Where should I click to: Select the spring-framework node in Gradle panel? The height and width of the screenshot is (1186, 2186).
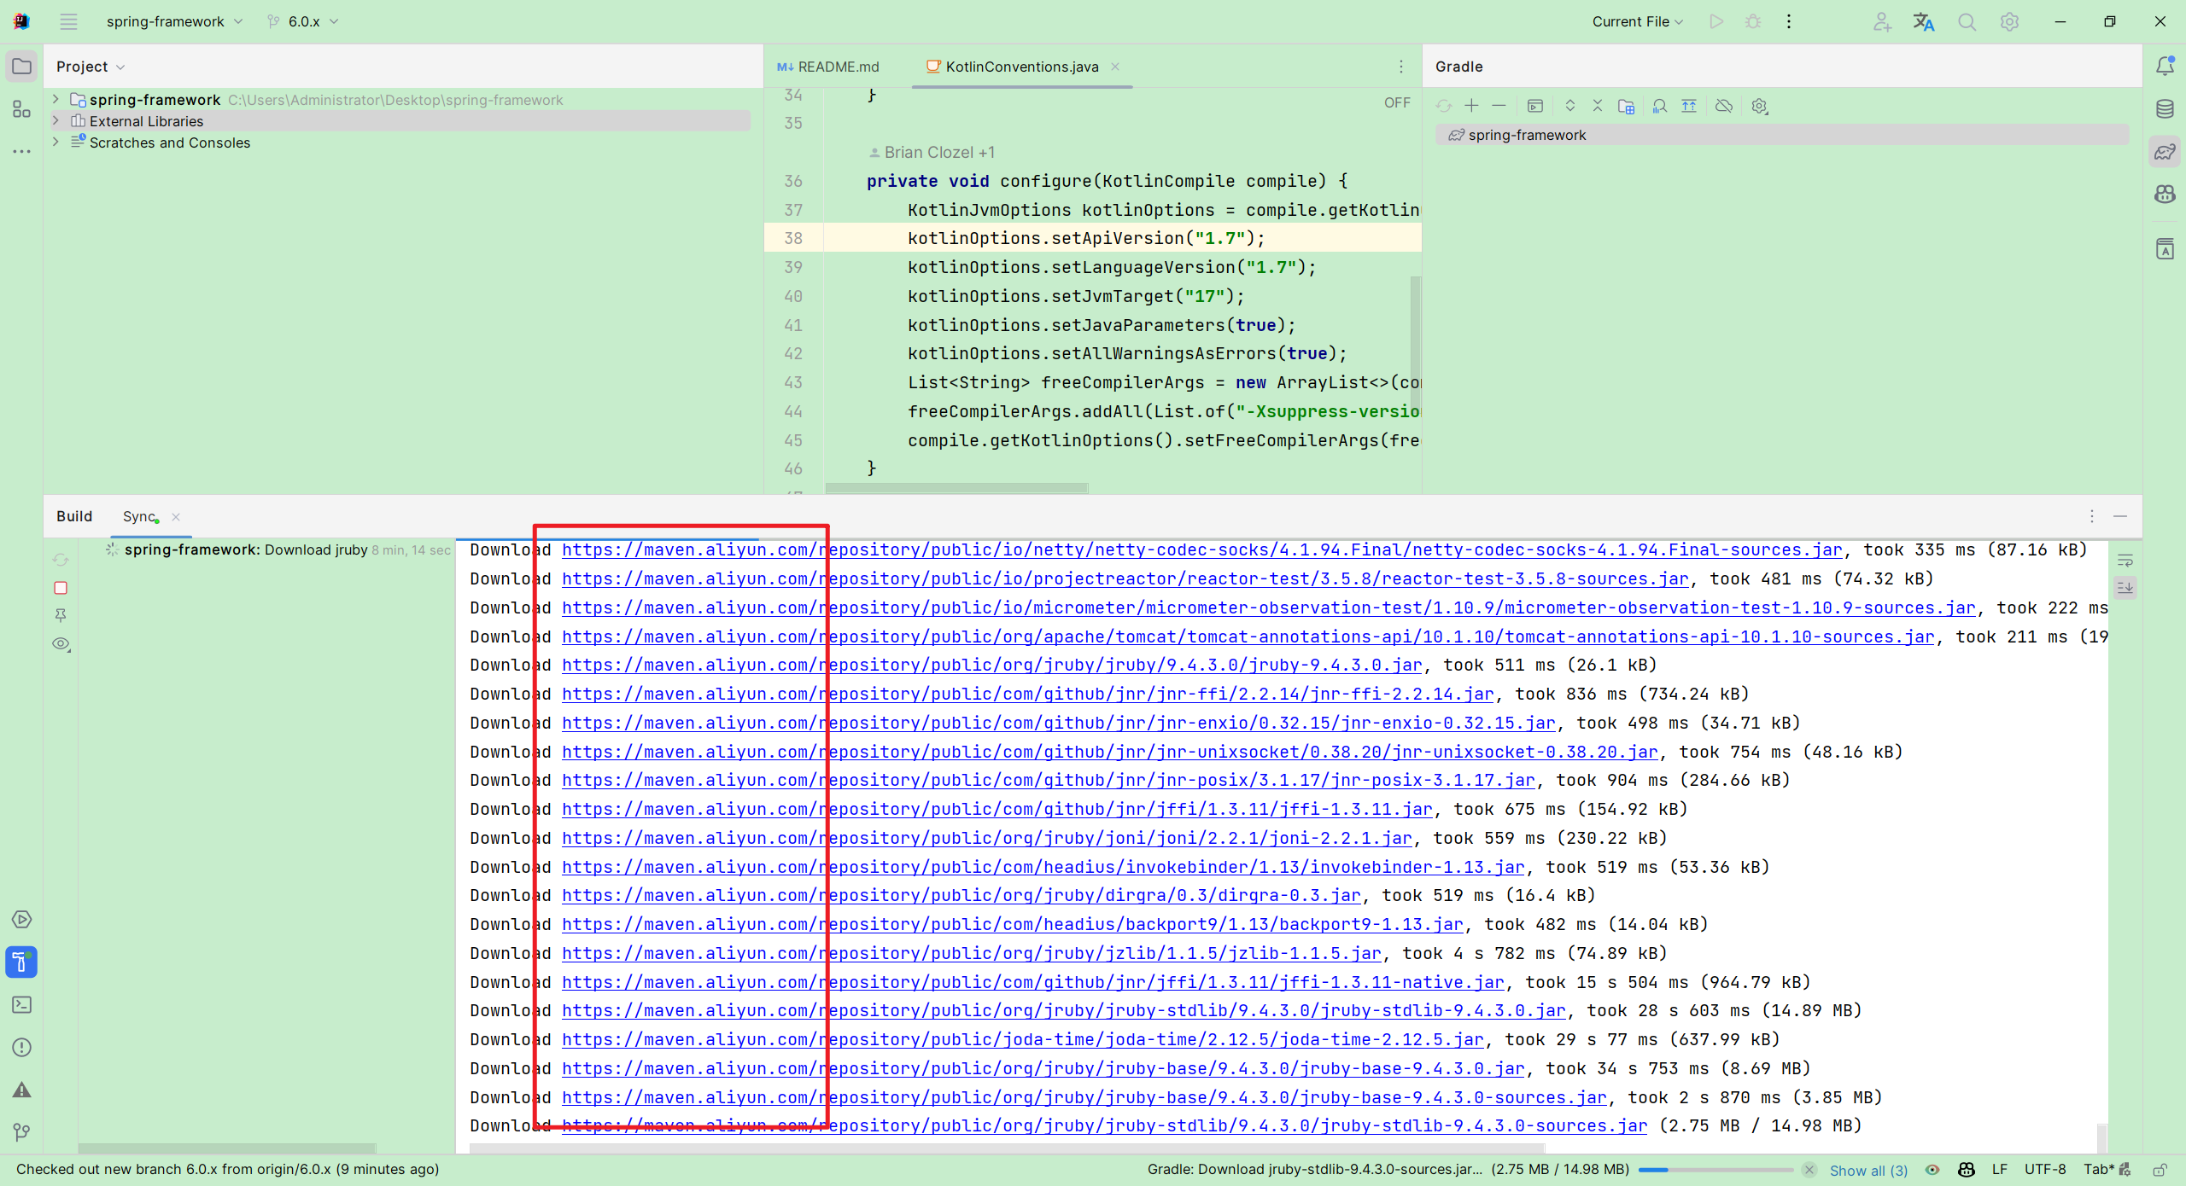(x=1782, y=135)
